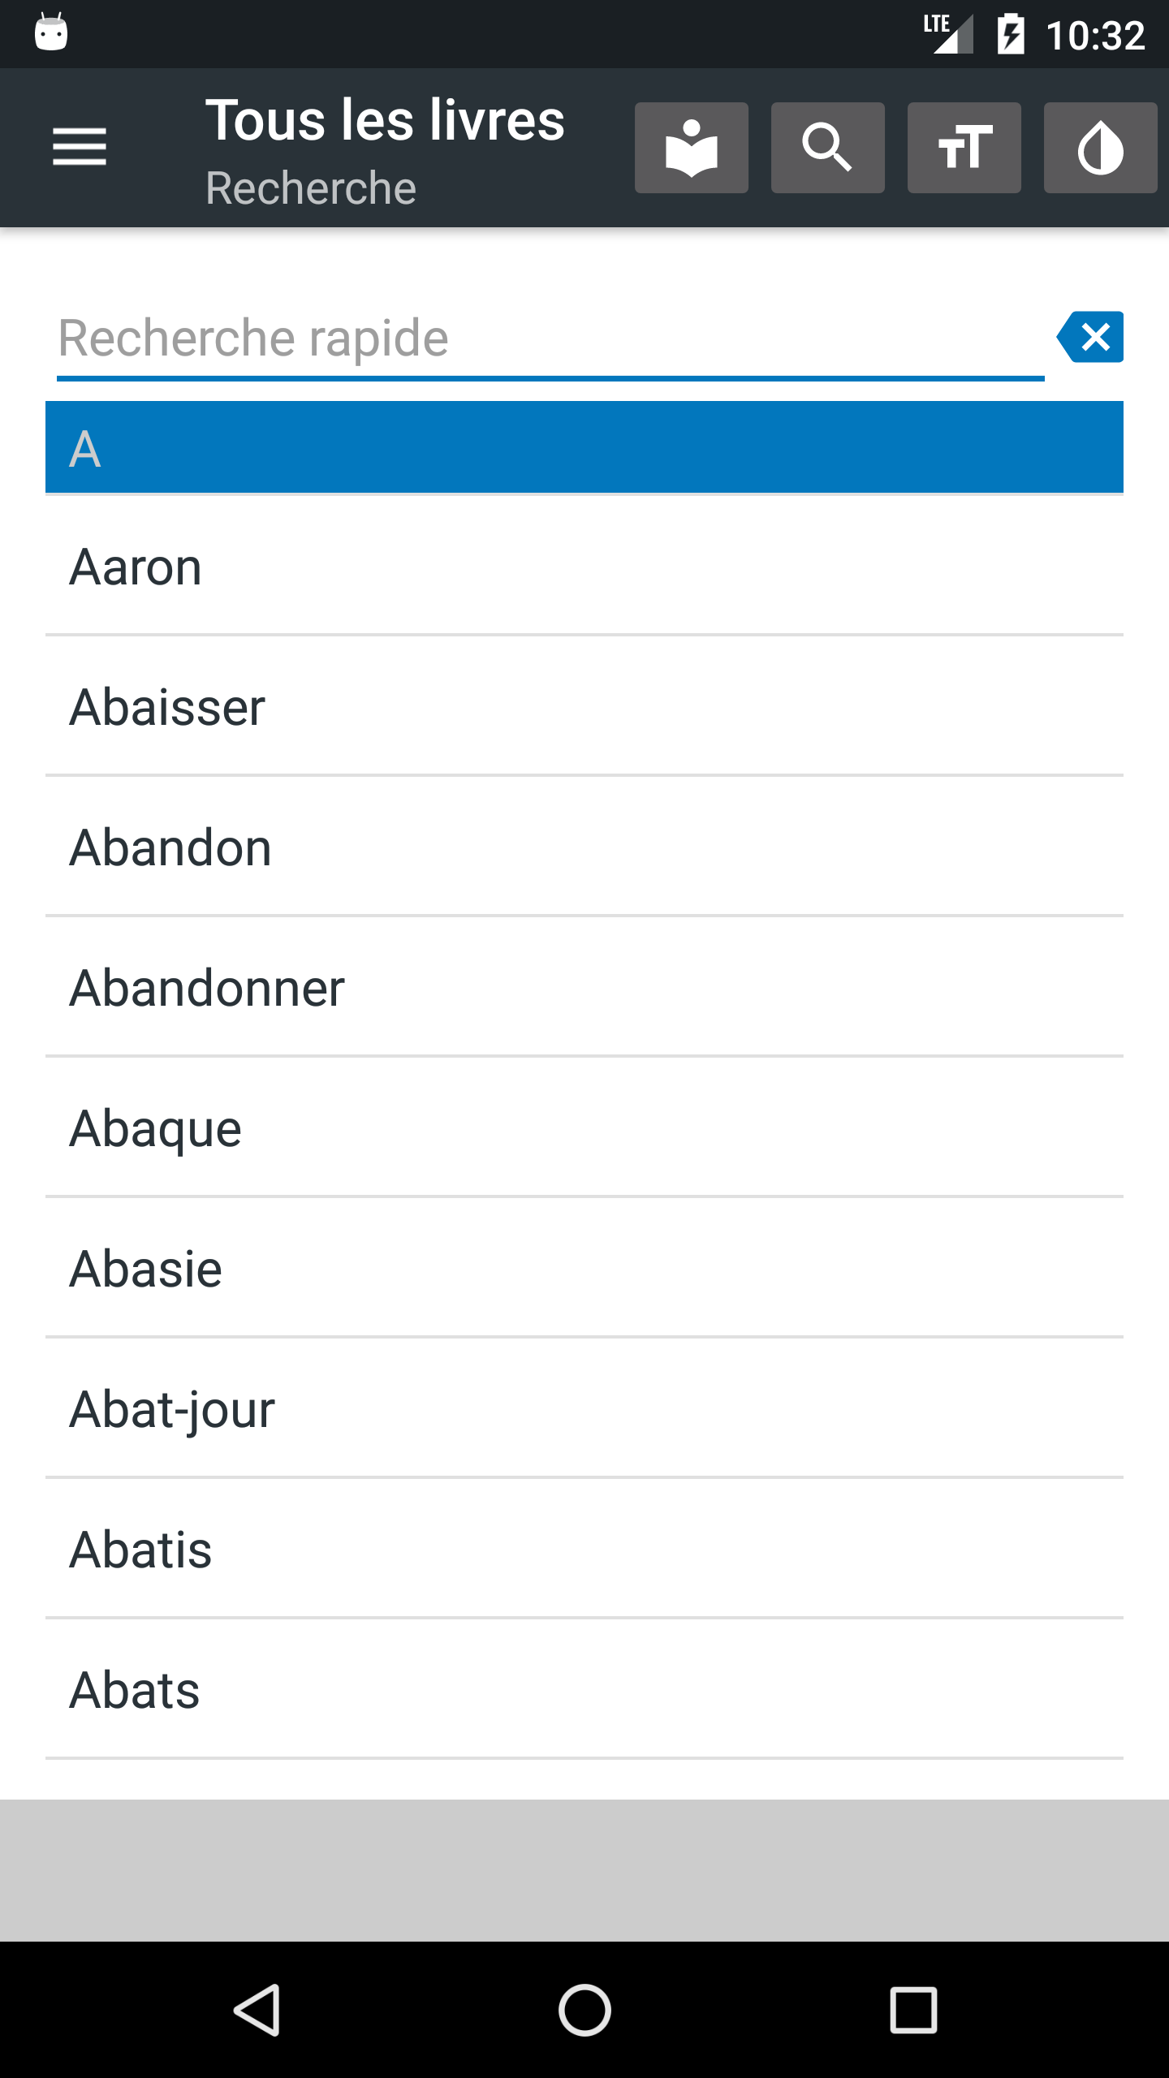
Task: Open the Abaisser entry
Action: 584,706
